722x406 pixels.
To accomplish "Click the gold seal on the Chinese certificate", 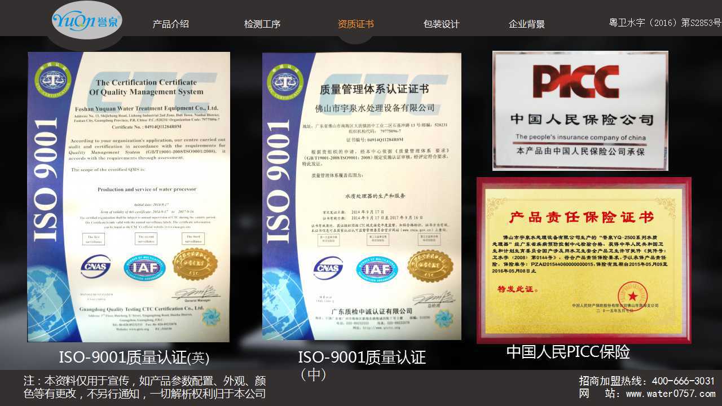I will (430, 266).
